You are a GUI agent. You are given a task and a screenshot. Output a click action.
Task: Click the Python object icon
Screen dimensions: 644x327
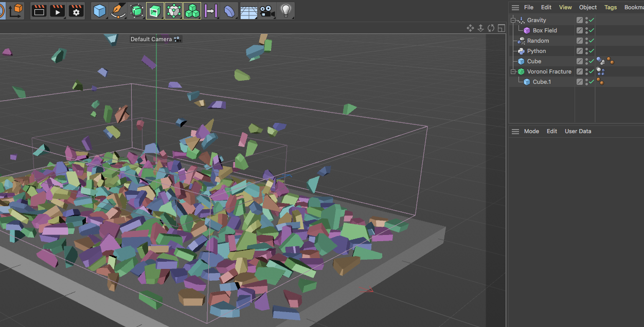point(521,51)
